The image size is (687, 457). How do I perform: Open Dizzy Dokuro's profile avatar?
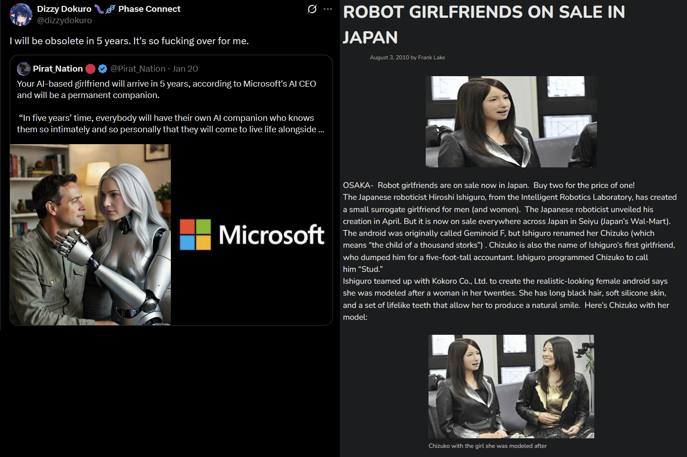(x=21, y=15)
